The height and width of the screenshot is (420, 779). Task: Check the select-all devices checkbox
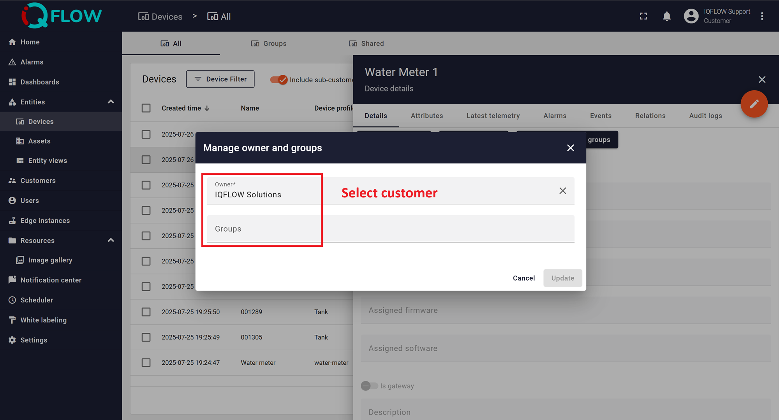[x=146, y=108]
